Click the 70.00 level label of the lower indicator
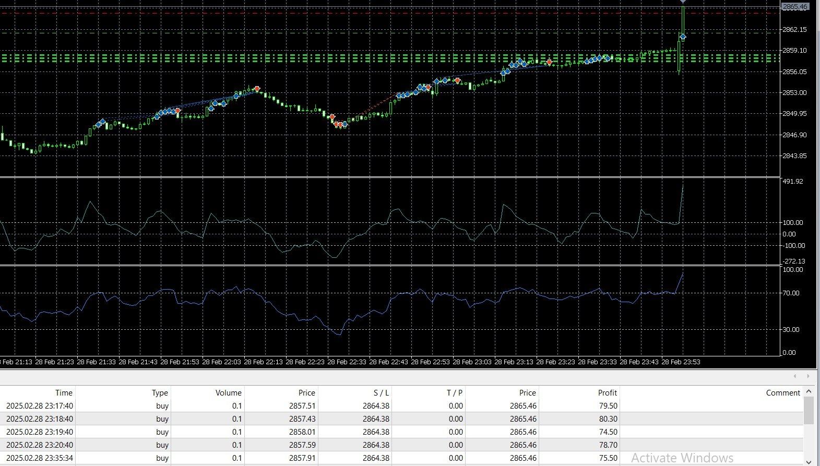 791,293
